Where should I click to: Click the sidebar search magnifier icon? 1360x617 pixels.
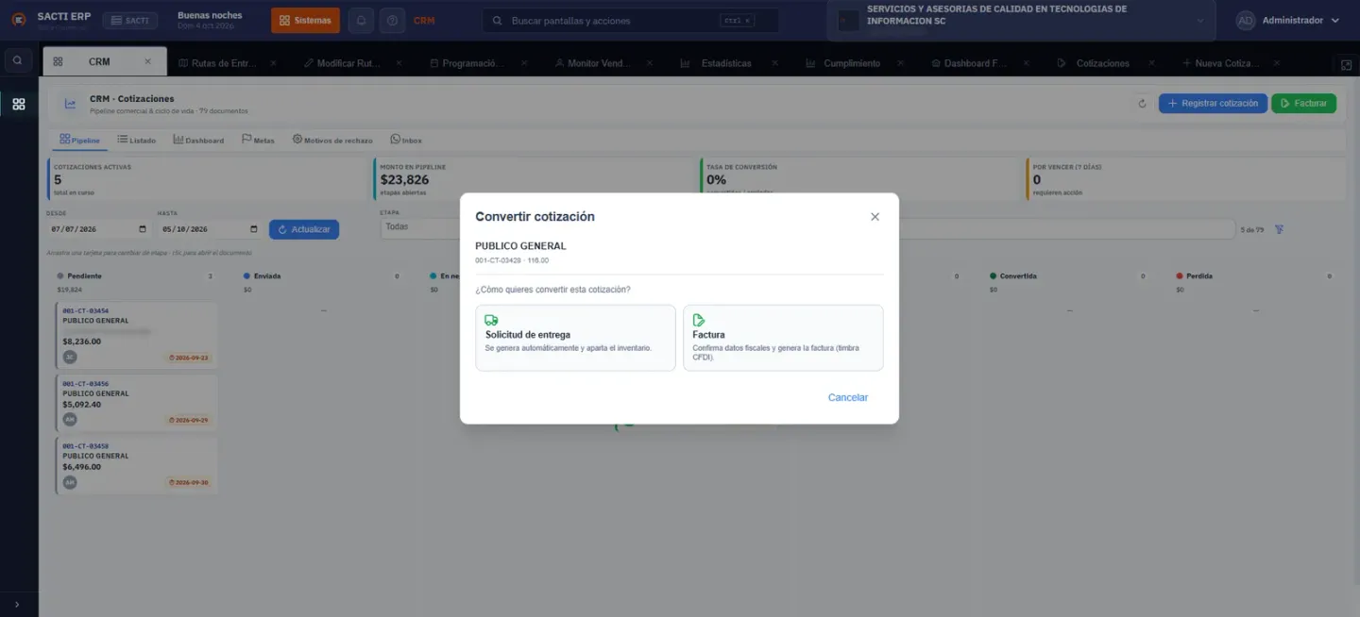[x=17, y=60]
